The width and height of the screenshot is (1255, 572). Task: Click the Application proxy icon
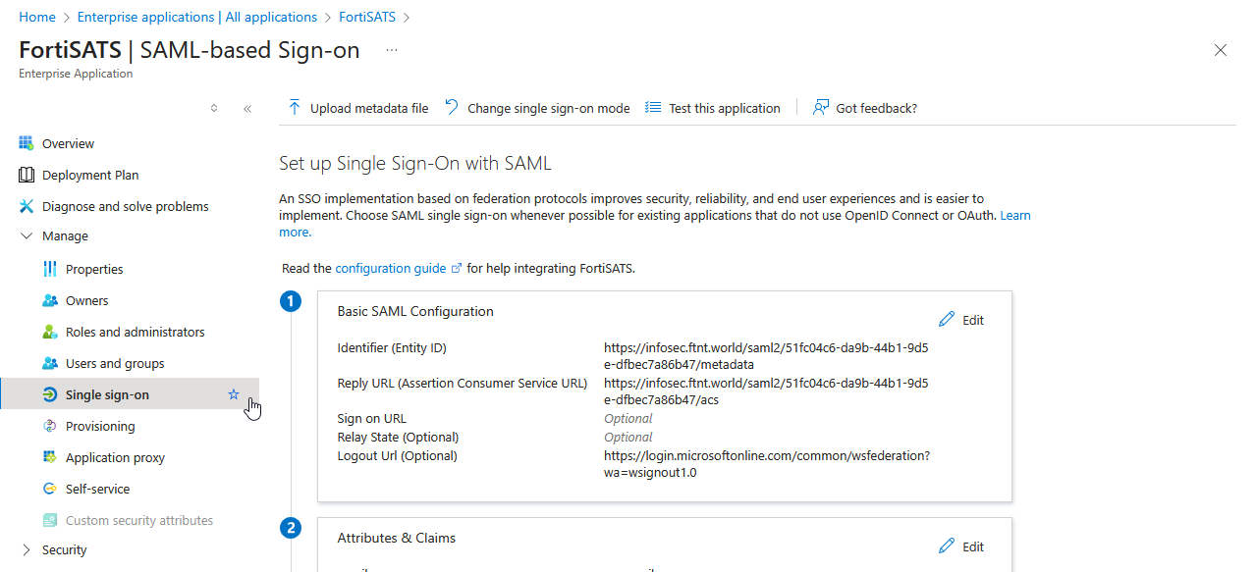50,457
